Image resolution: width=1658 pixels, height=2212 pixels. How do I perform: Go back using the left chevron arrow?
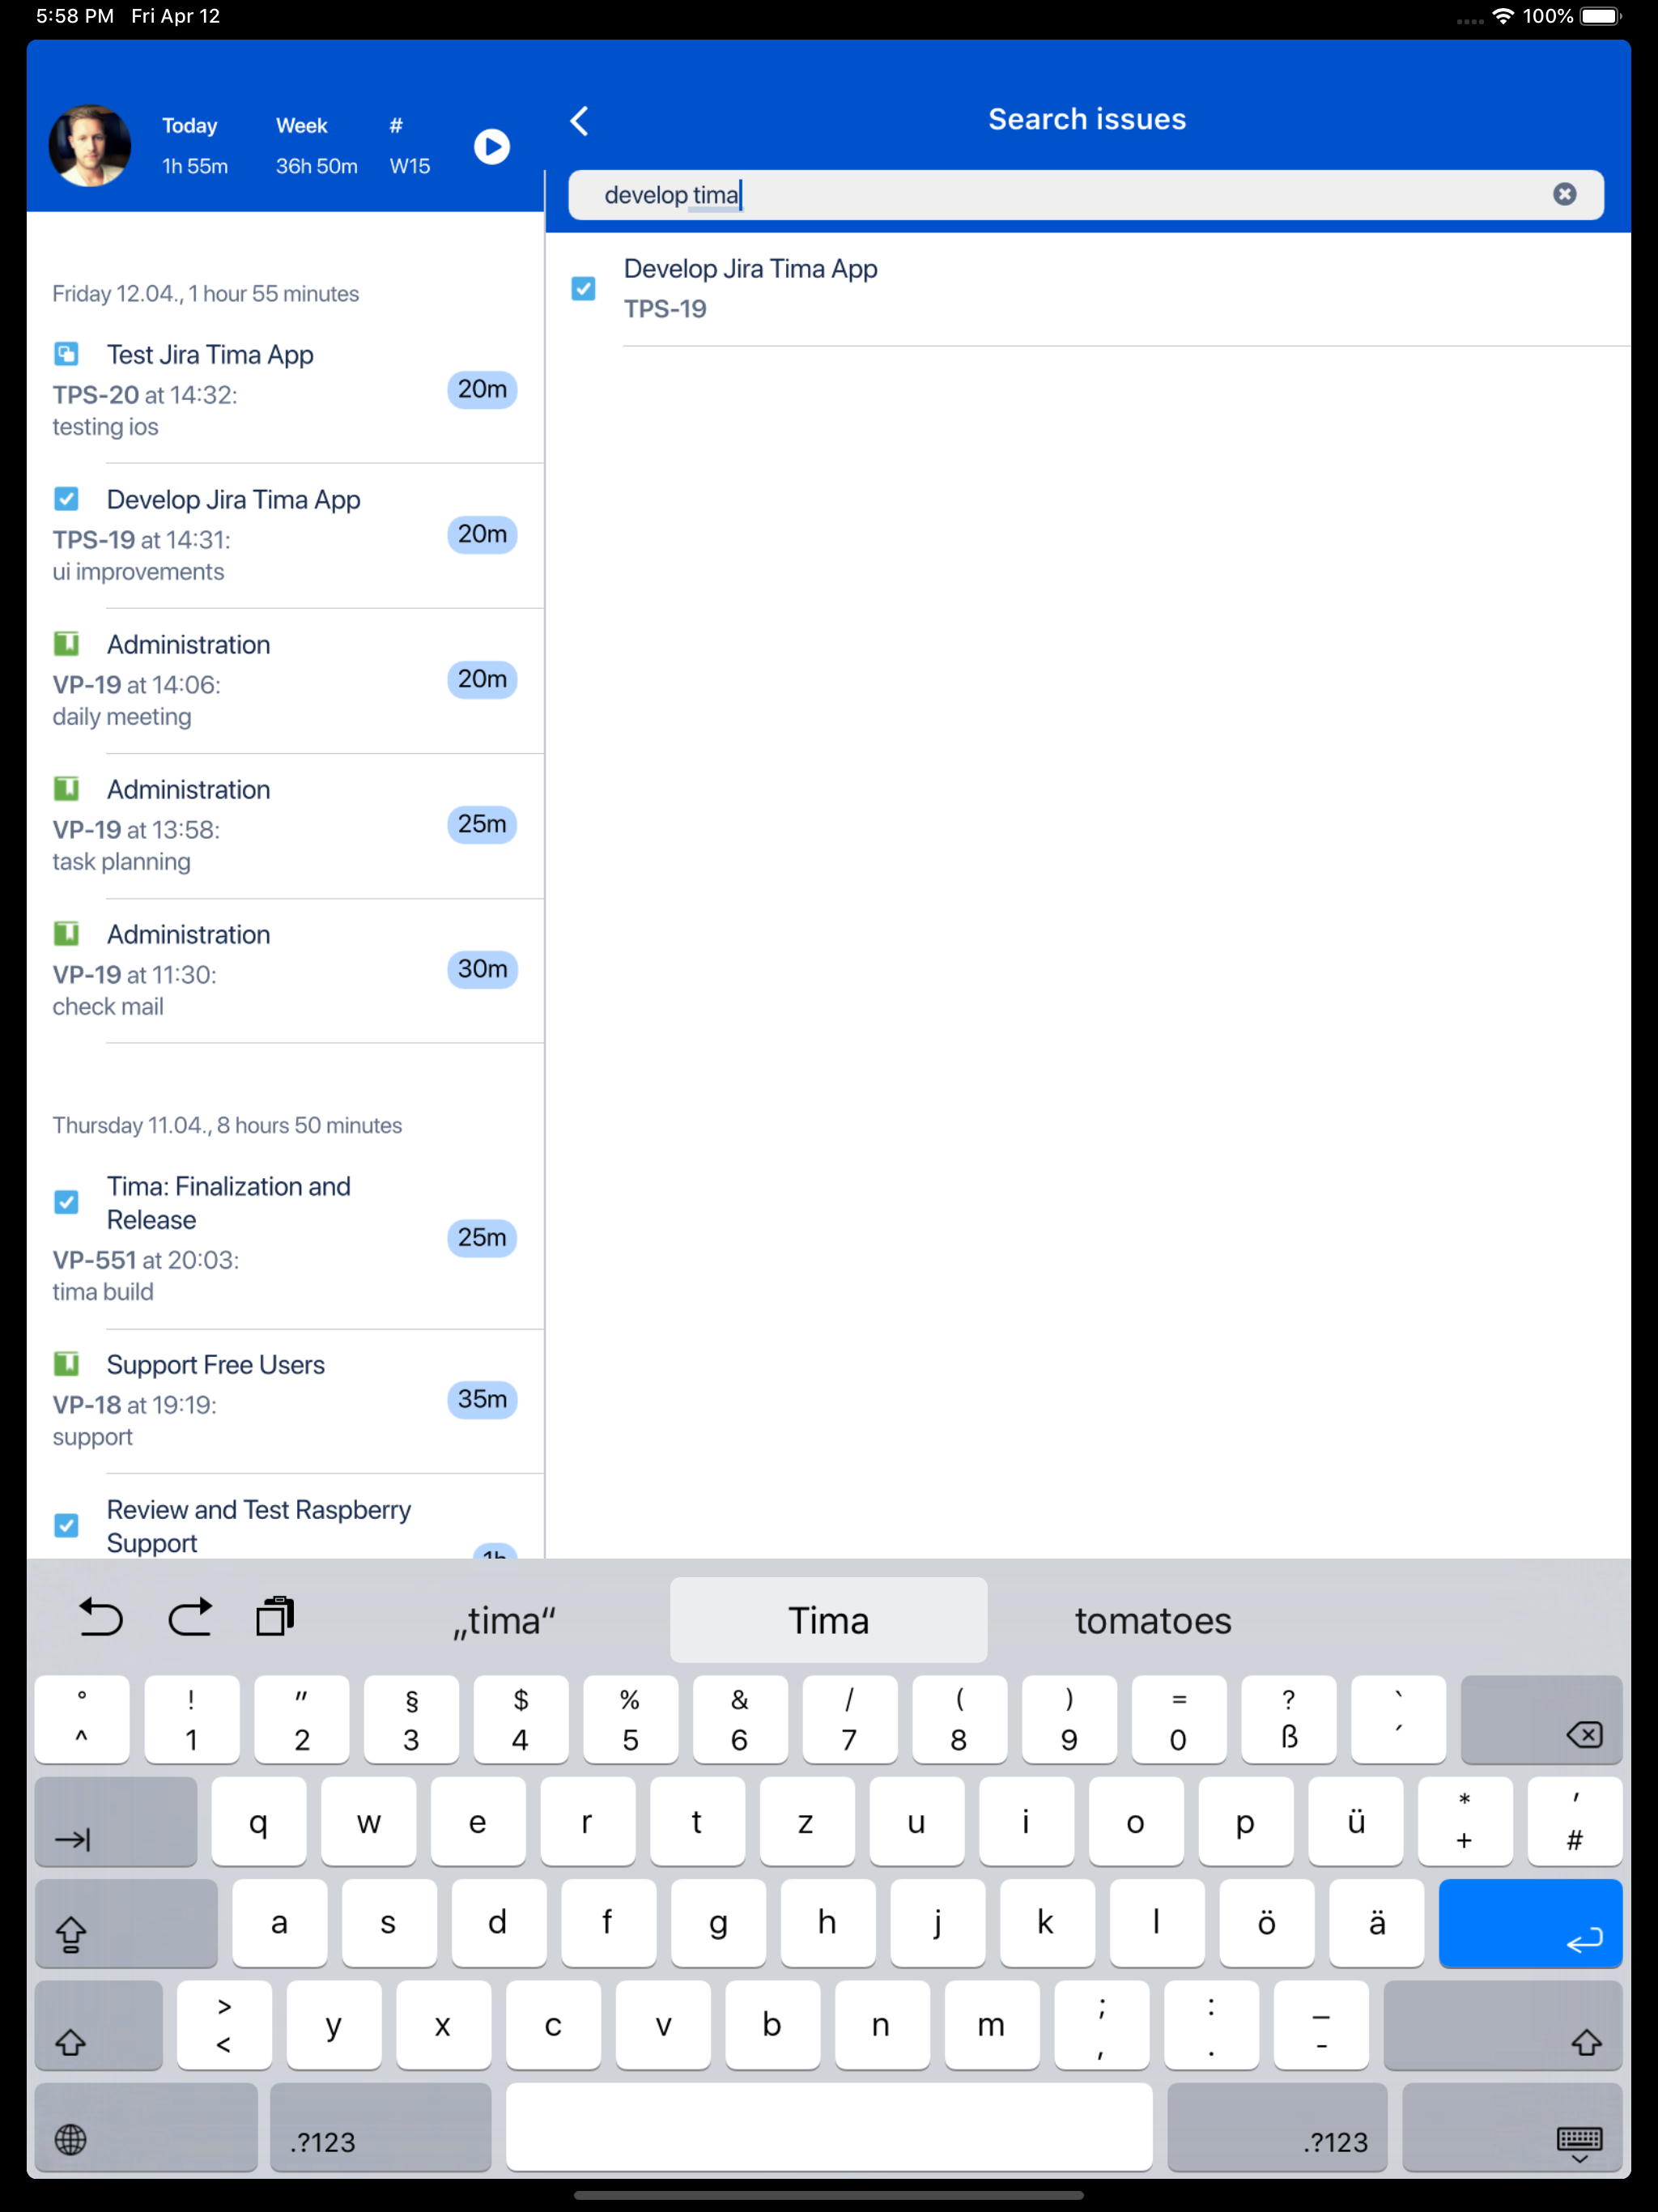click(579, 120)
